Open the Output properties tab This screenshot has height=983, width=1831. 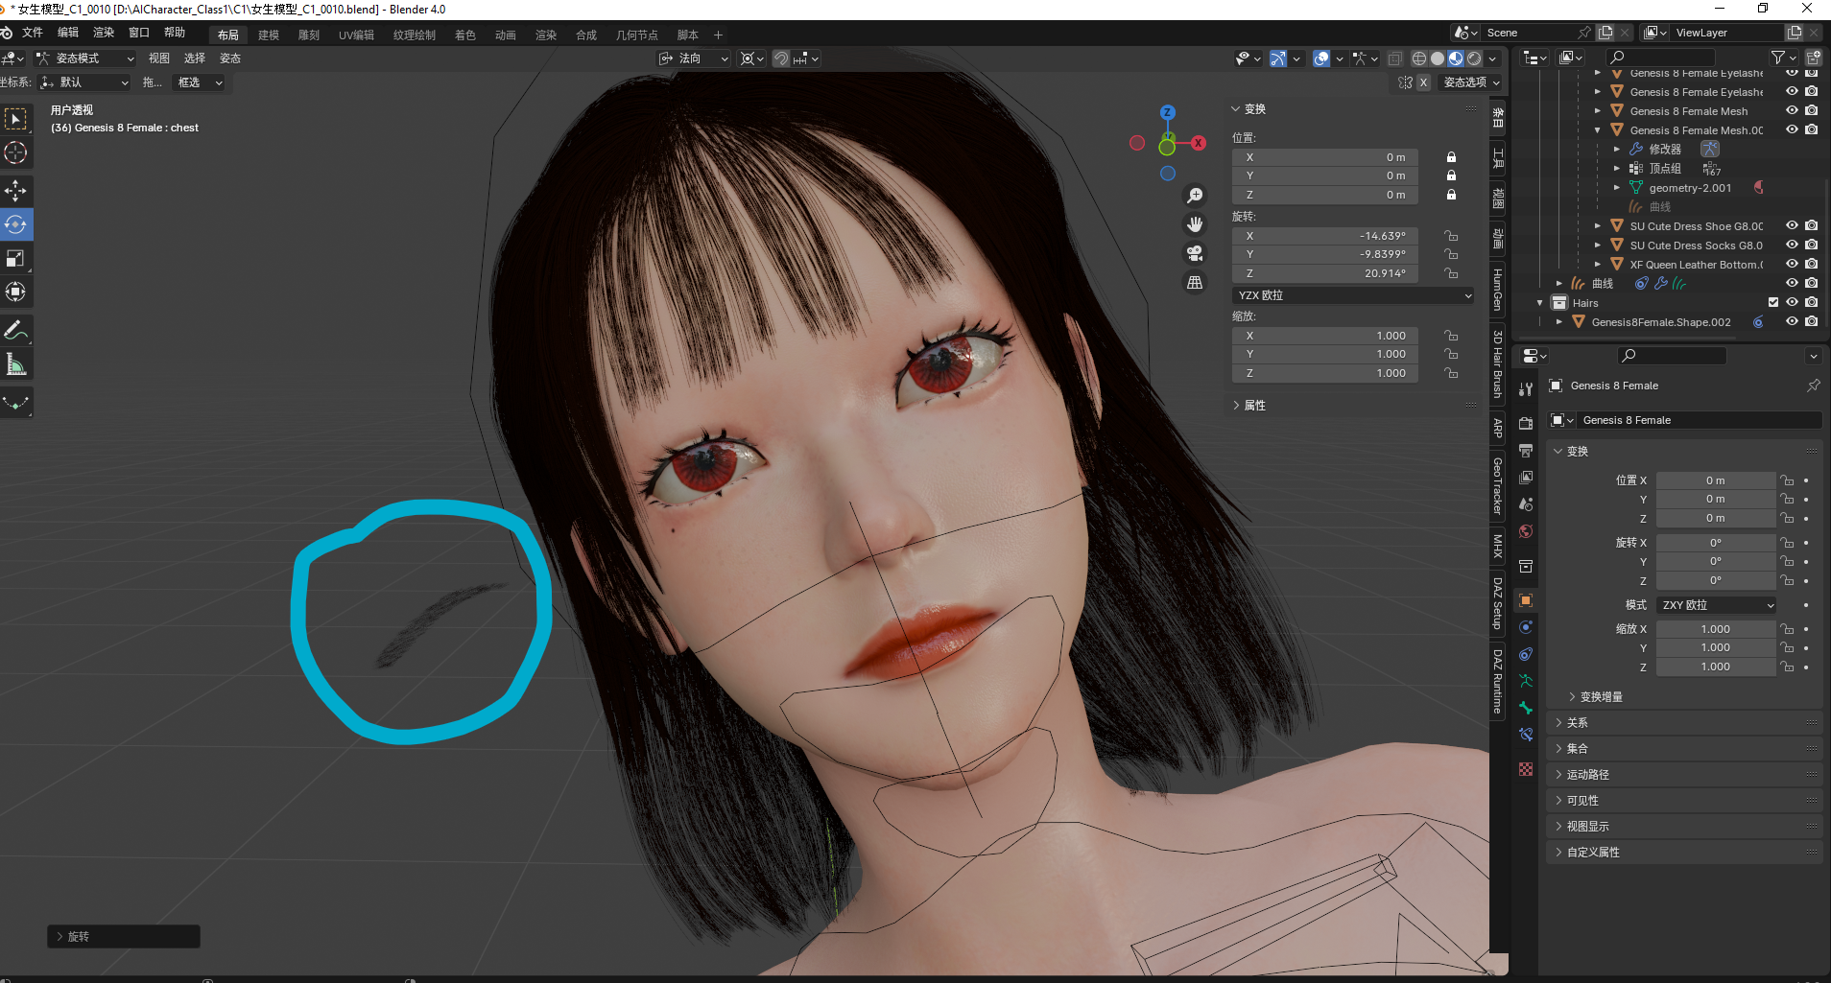pyautogui.click(x=1526, y=450)
